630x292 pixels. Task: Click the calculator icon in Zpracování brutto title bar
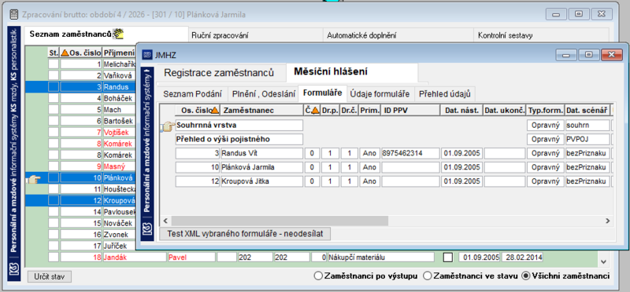coord(14,15)
